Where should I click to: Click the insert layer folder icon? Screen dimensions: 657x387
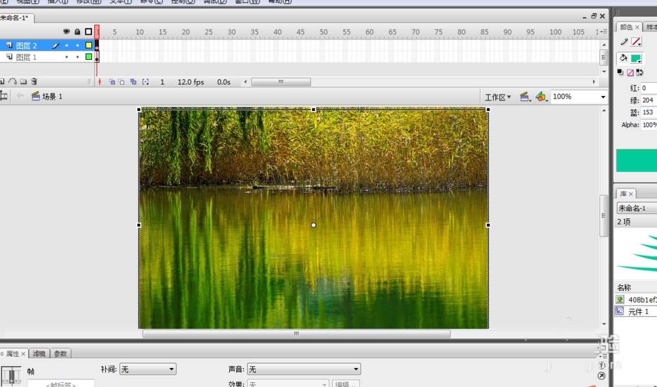click(24, 81)
